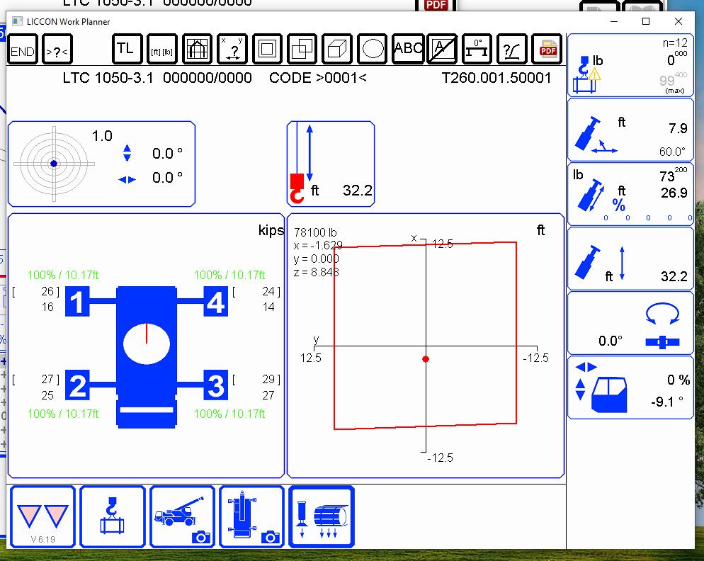Click support 3 pressure value 27

[268, 395]
